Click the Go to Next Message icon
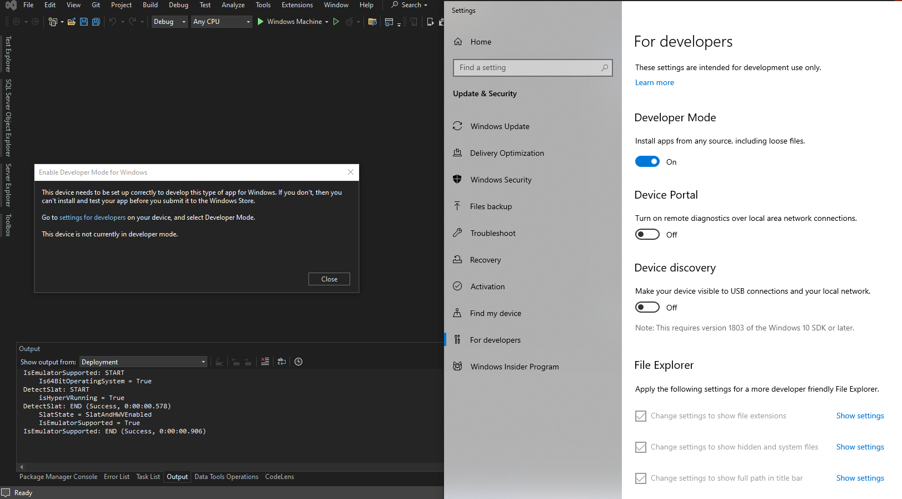Screen dimensions: 902x499 pyautogui.click(x=248, y=362)
